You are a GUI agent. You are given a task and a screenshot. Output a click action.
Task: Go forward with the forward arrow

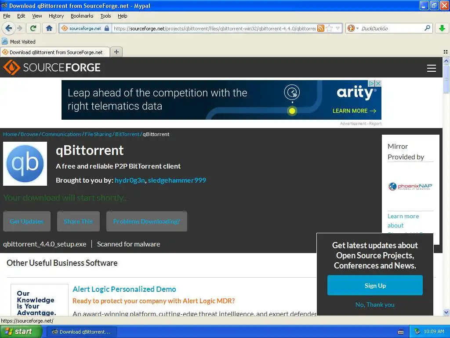tap(19, 28)
